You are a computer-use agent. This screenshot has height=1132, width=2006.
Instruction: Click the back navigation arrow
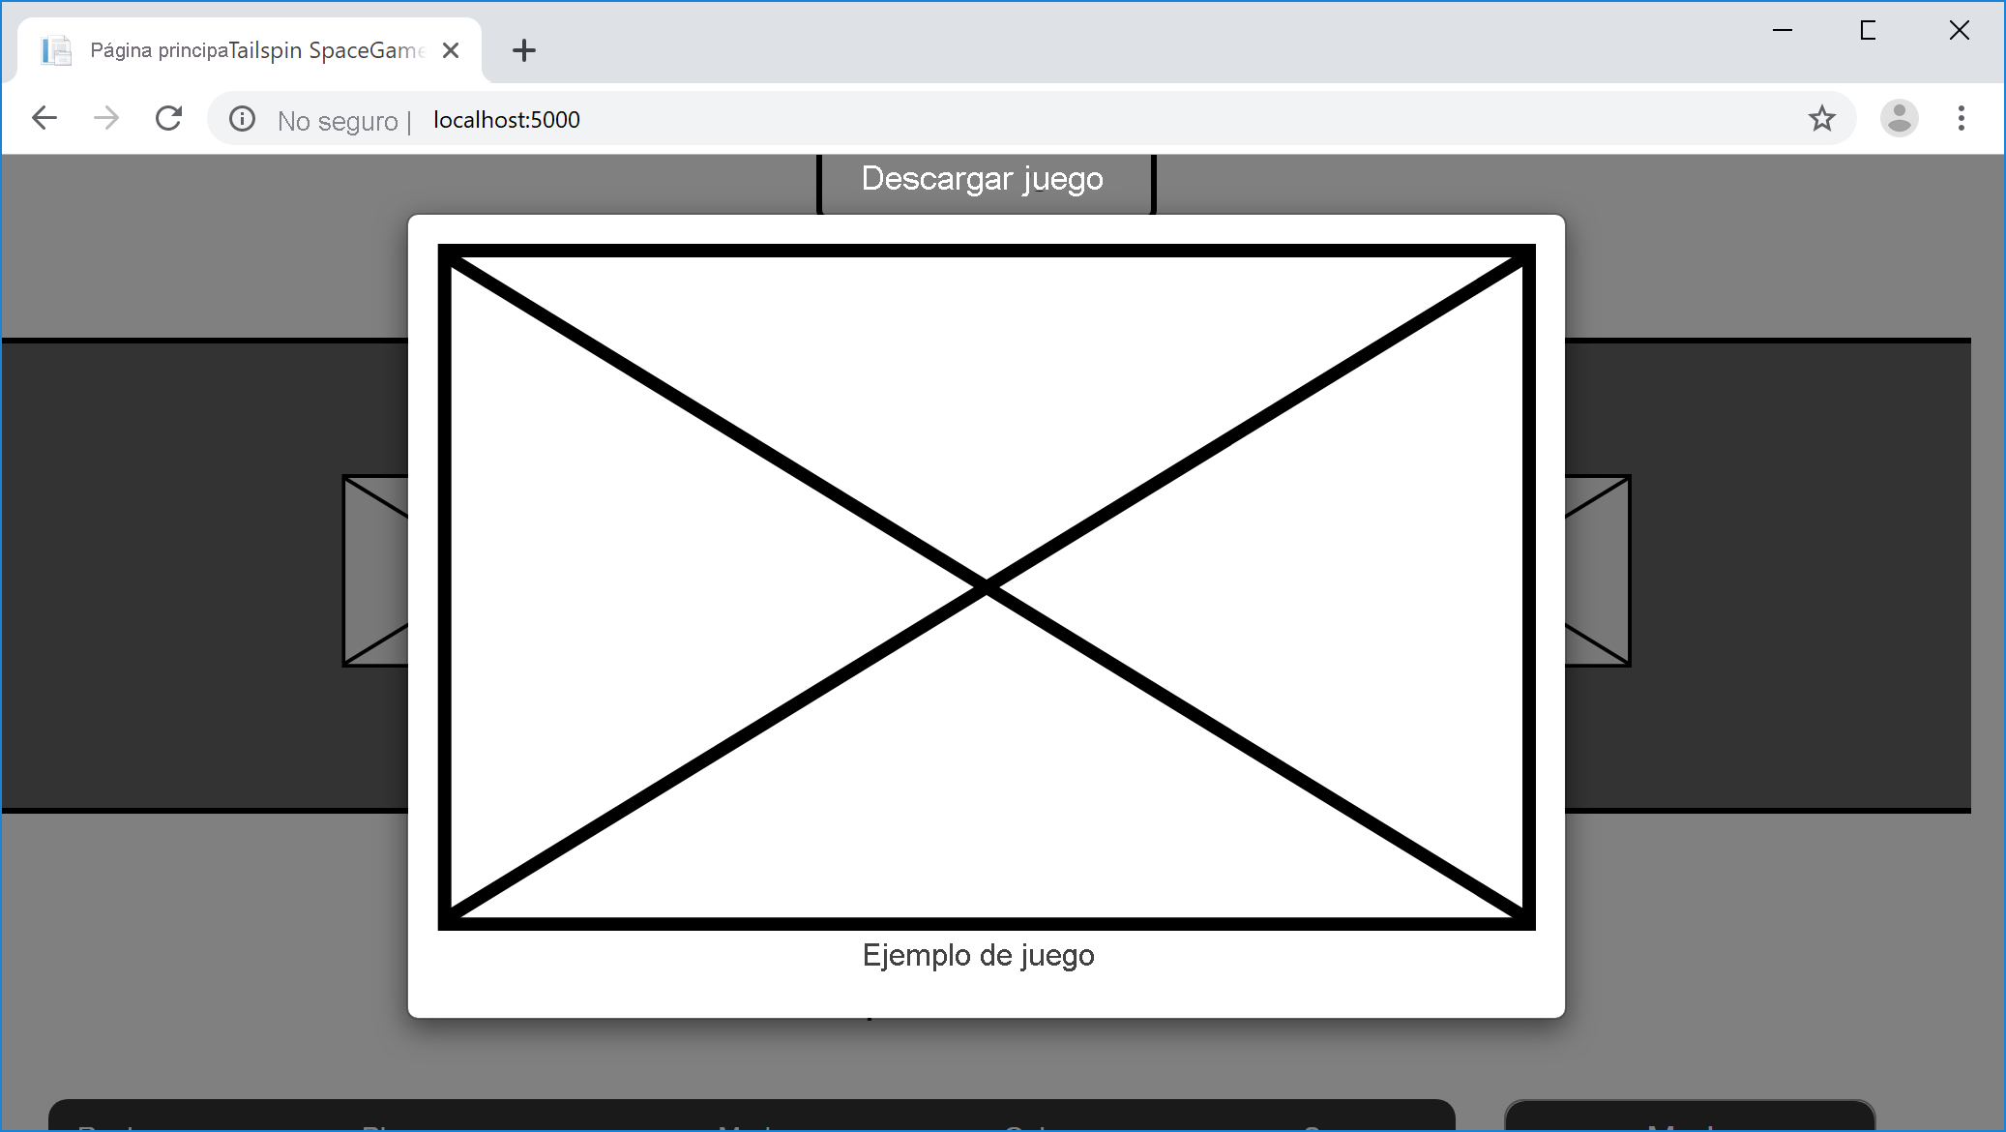point(45,119)
